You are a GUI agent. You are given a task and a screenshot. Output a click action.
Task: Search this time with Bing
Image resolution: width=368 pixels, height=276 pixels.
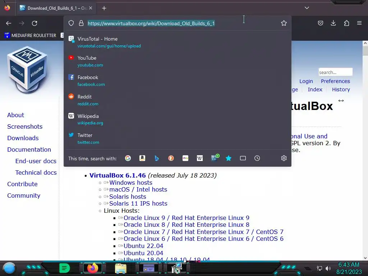(157, 158)
